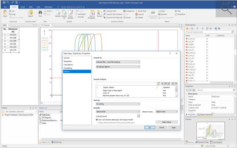Click the Select Items button

coord(167,122)
